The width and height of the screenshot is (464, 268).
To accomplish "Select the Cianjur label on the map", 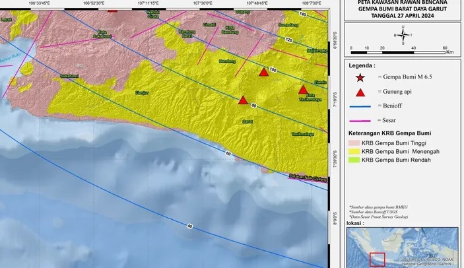I will [x=141, y=93].
